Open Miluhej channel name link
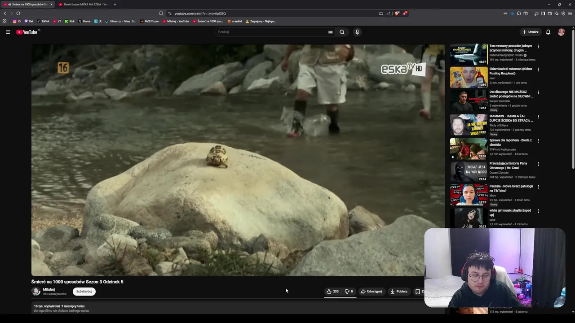Screen dimensions: 575x323 coord(49,289)
